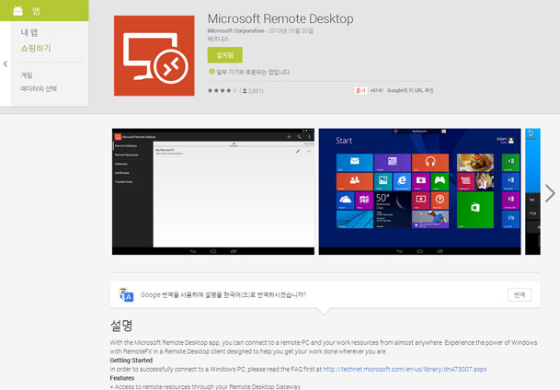The height and width of the screenshot is (390, 560).
Task: Click the Microsoft Remote Desktop title
Action: tap(280, 18)
